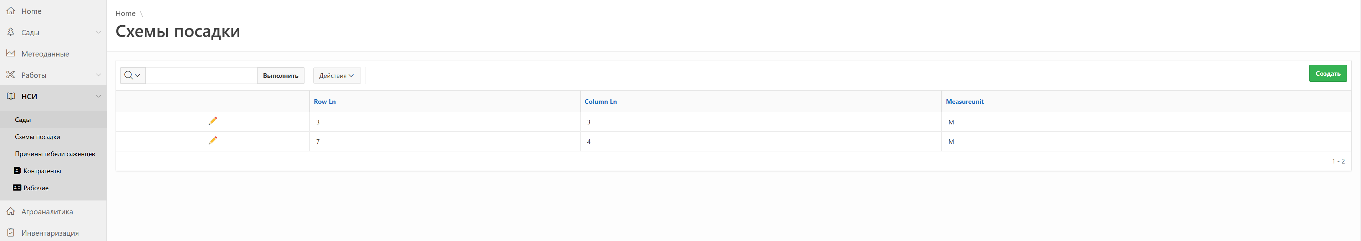The width and height of the screenshot is (1361, 241).
Task: Click the Home house icon in sidebar
Action: pyautogui.click(x=11, y=11)
